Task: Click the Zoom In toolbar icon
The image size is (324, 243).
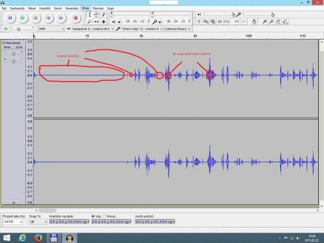Action: click(x=264, y=21)
